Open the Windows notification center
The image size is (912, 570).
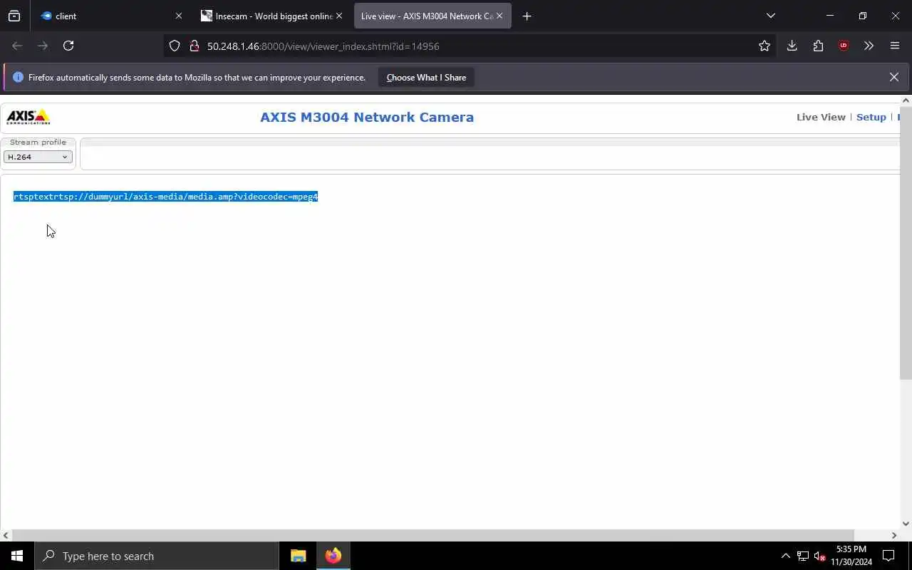click(x=888, y=556)
